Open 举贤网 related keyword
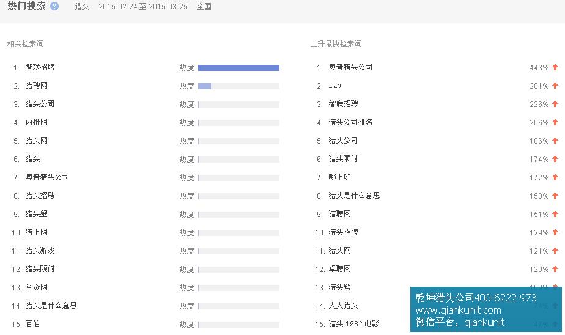Viewport: 565px width, 335px height. click(36, 287)
